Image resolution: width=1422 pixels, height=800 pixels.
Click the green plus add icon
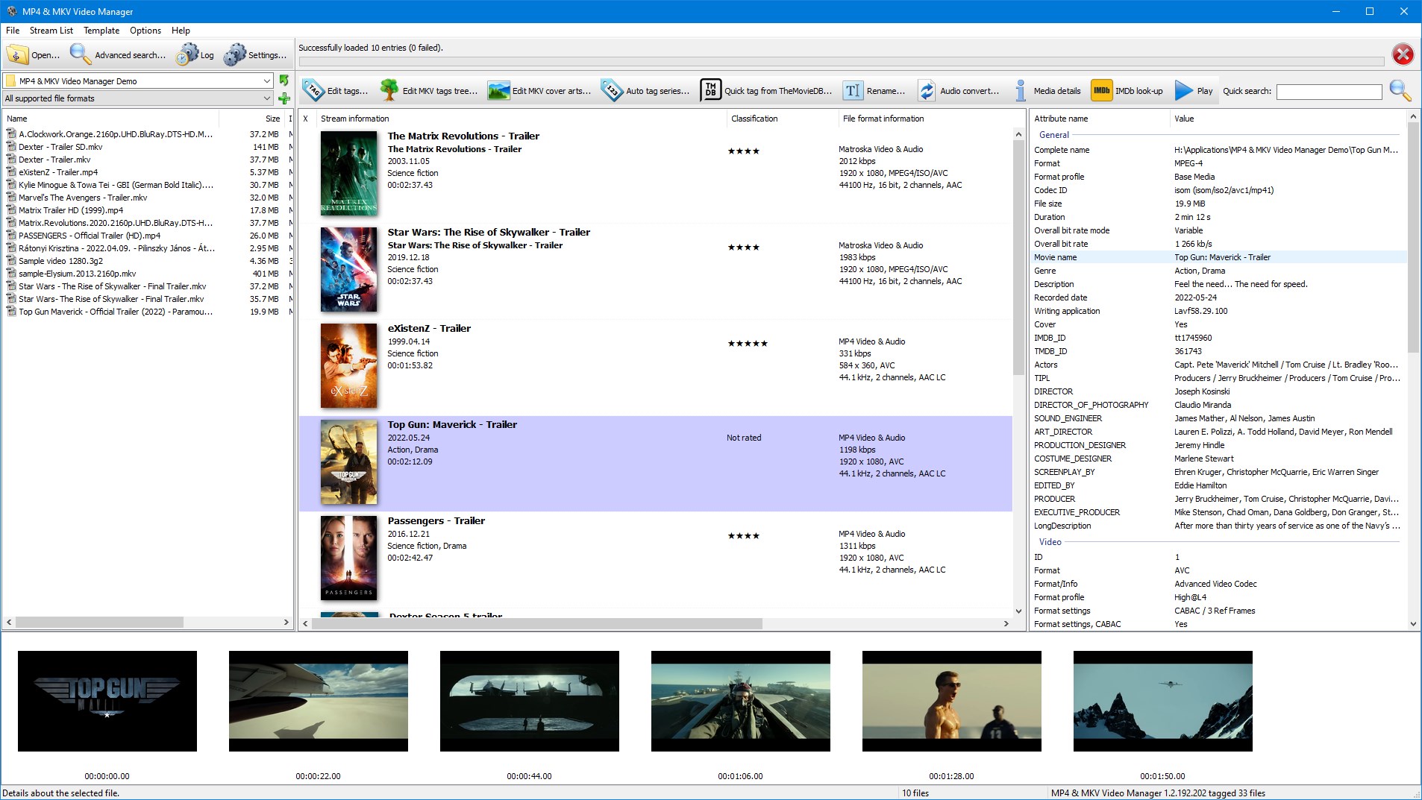[x=284, y=98]
